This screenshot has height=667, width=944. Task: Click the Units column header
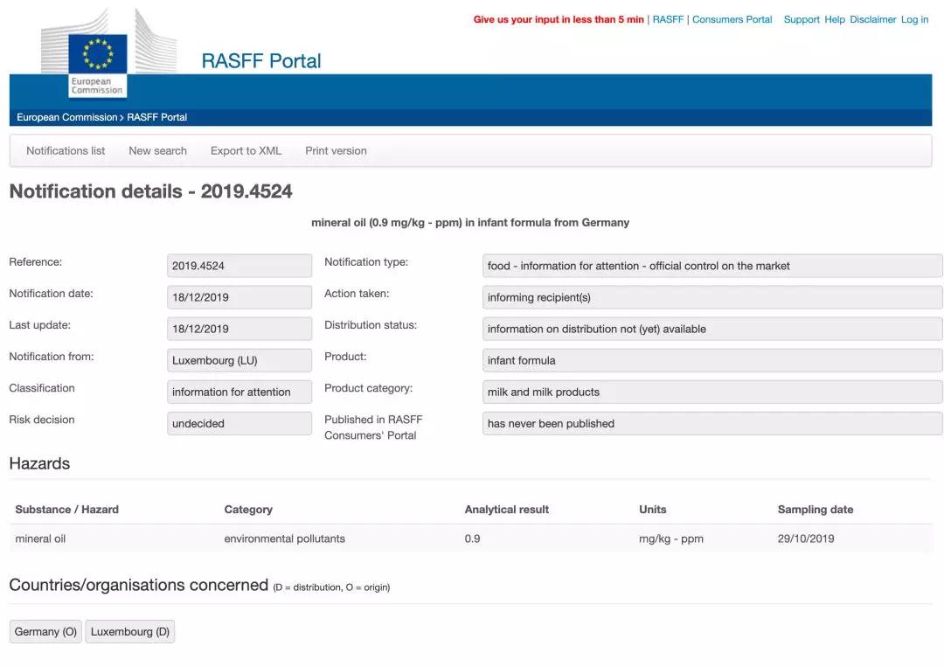(x=653, y=510)
